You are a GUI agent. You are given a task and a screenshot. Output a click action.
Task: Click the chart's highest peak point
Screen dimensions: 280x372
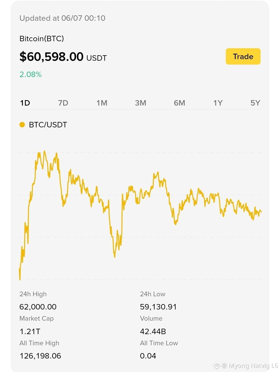pos(45,151)
